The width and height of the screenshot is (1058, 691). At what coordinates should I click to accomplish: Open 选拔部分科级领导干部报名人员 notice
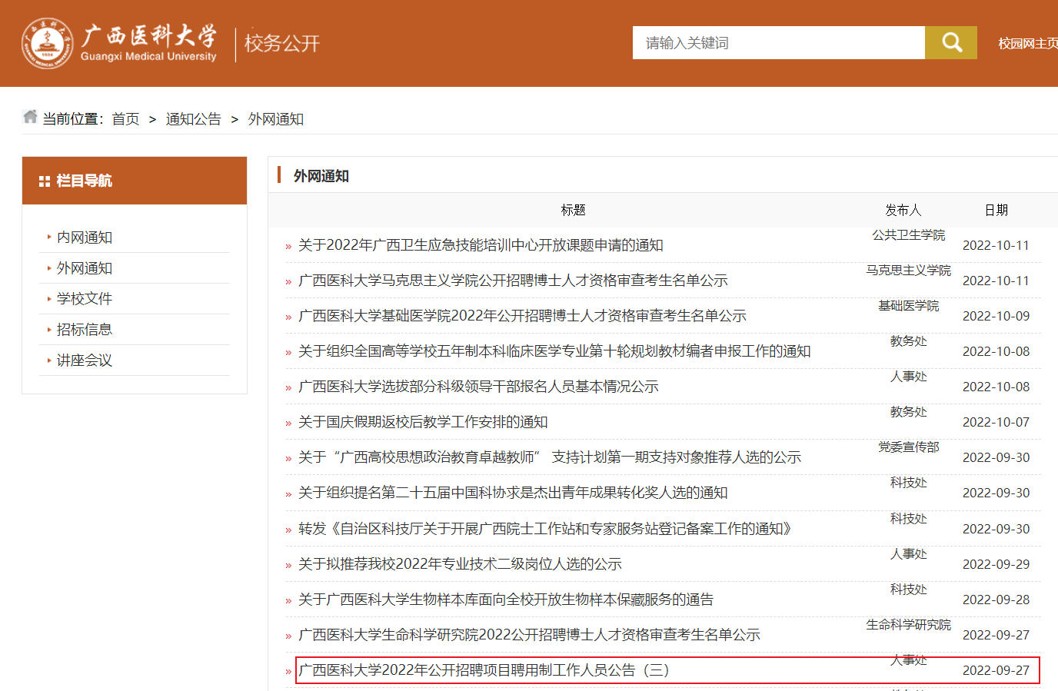click(478, 387)
